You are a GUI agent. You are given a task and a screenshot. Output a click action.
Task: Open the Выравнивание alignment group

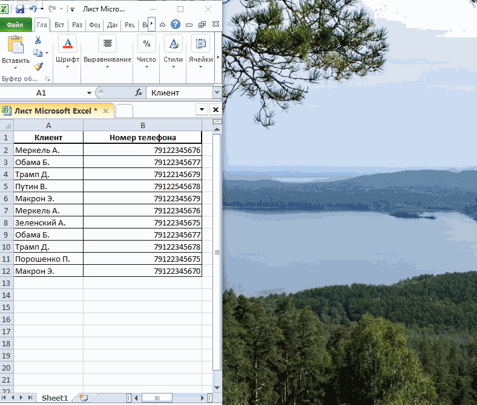[x=107, y=51]
